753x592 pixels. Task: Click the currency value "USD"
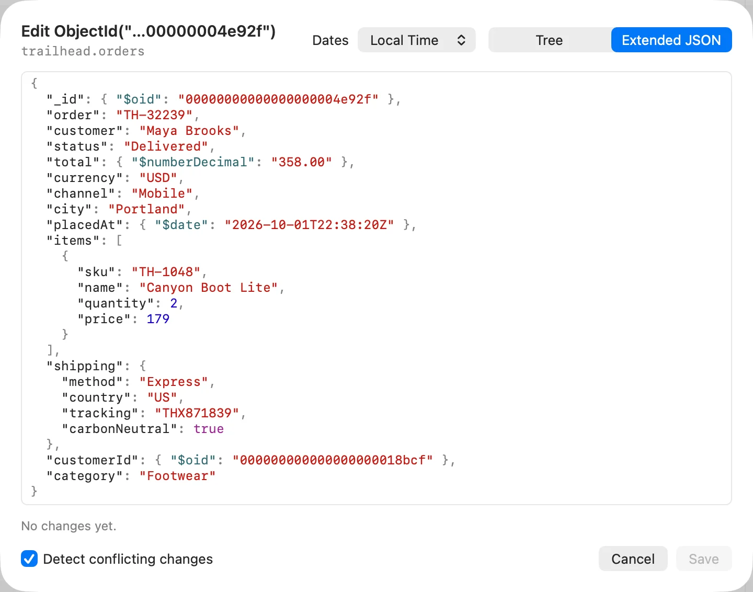tap(158, 178)
